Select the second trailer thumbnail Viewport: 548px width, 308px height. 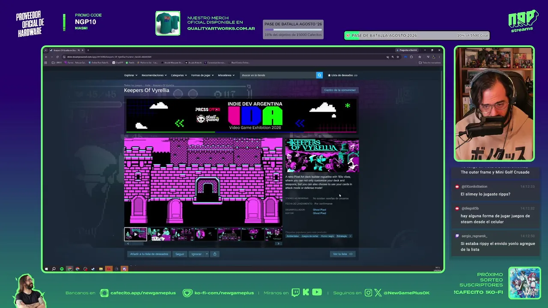(159, 234)
